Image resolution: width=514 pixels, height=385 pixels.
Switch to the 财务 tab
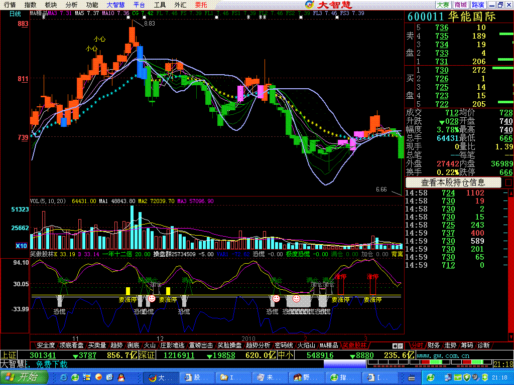pos(434,345)
